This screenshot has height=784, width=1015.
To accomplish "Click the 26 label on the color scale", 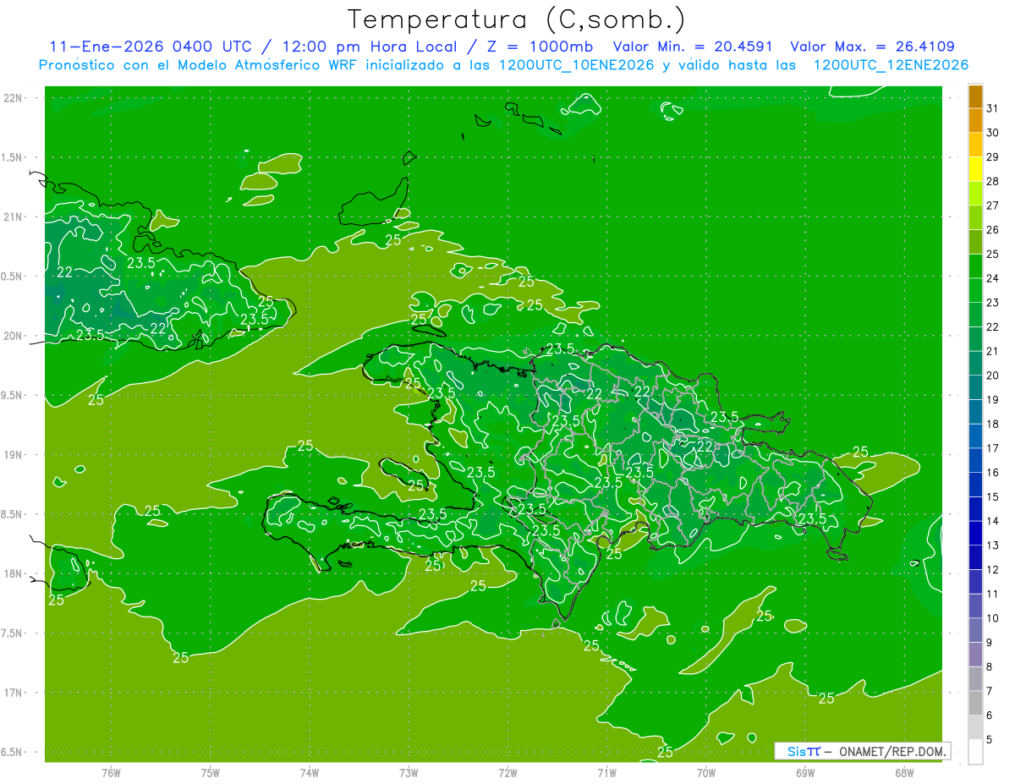I will pyautogui.click(x=992, y=230).
